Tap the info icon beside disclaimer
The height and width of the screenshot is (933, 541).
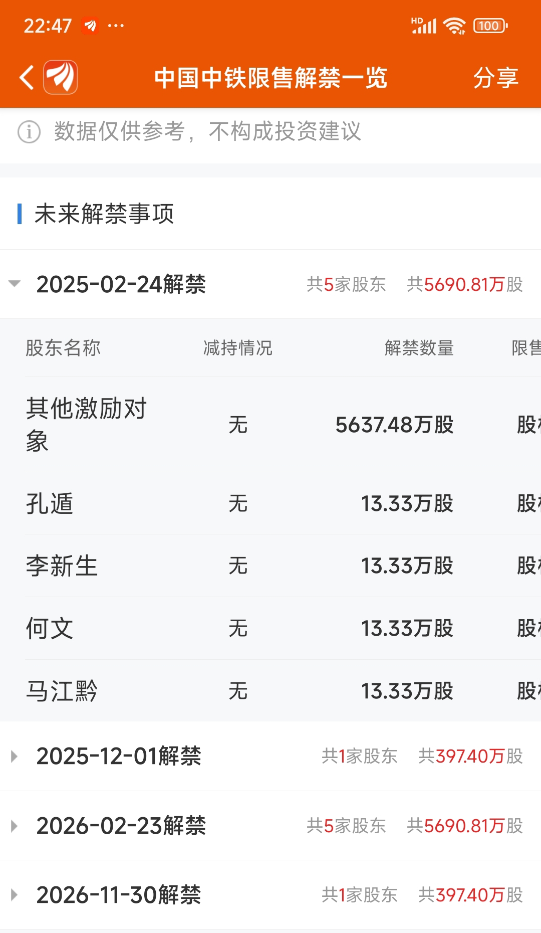pyautogui.click(x=29, y=132)
